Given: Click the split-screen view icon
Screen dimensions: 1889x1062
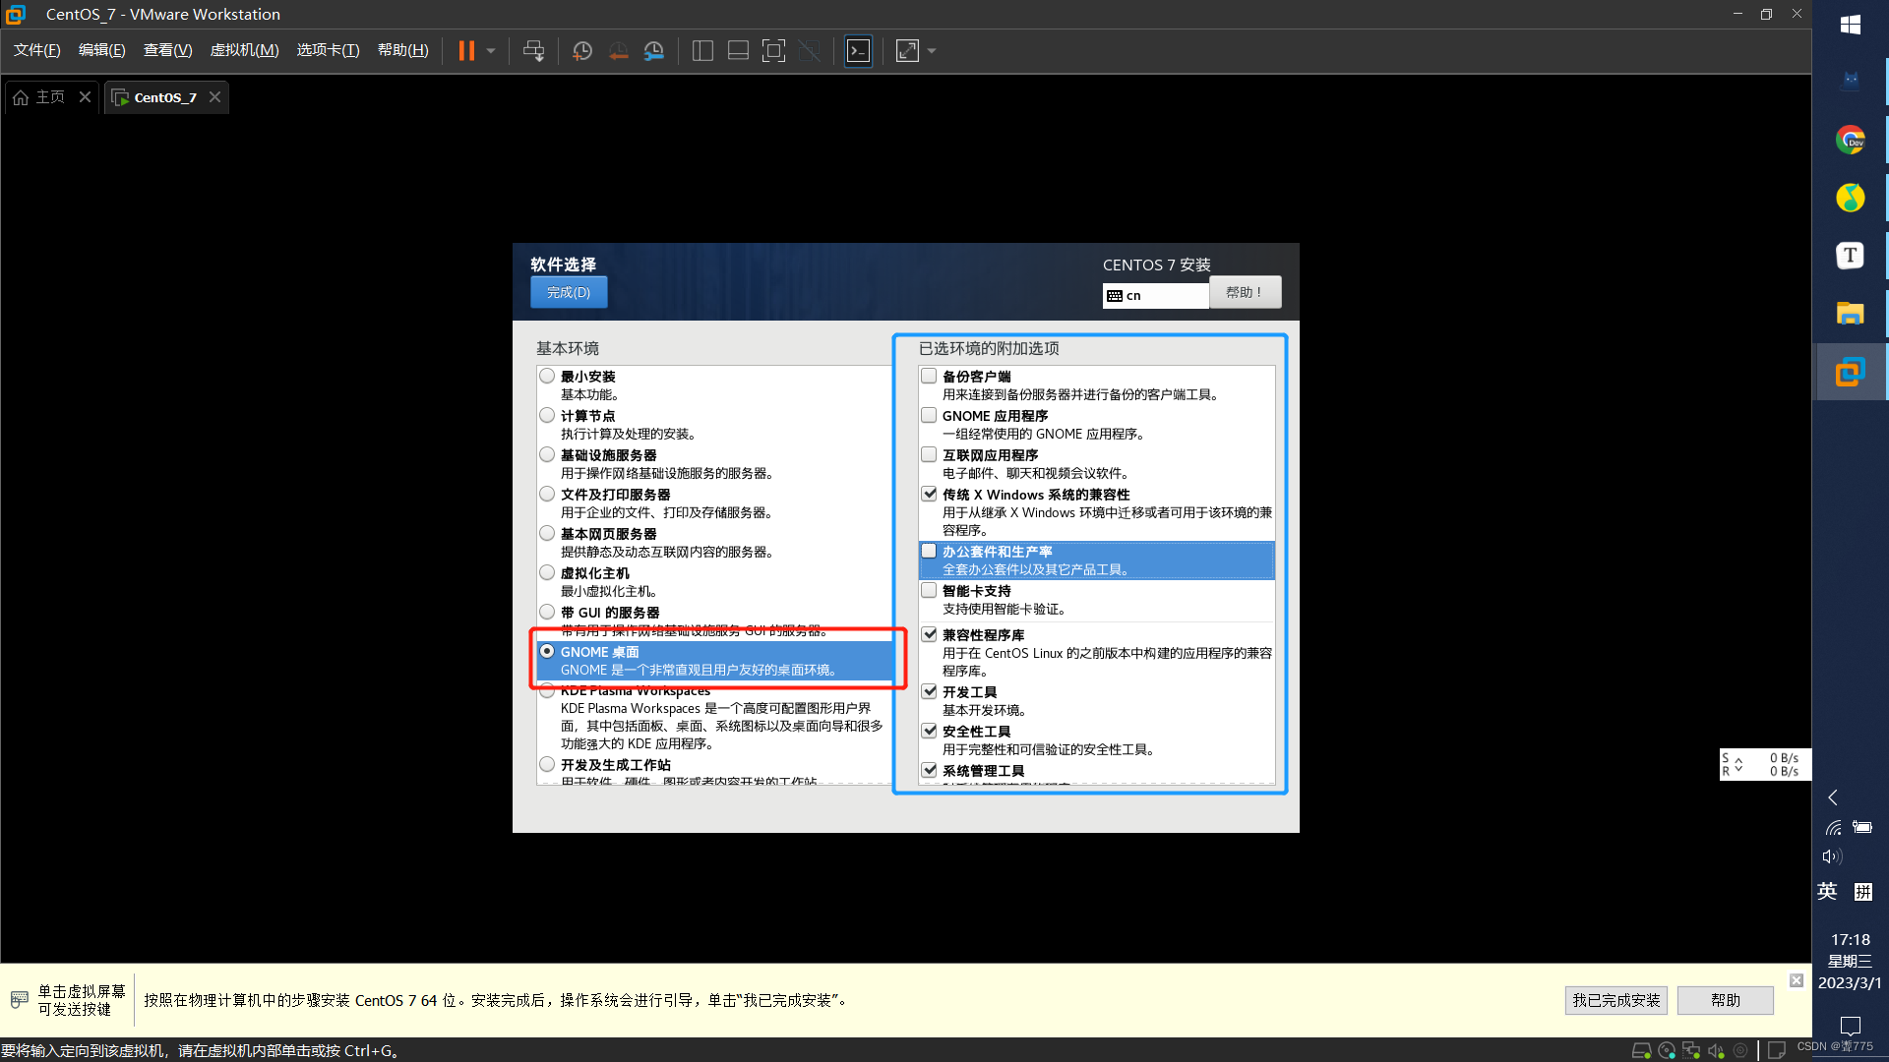Looking at the screenshot, I should pyautogui.click(x=701, y=50).
